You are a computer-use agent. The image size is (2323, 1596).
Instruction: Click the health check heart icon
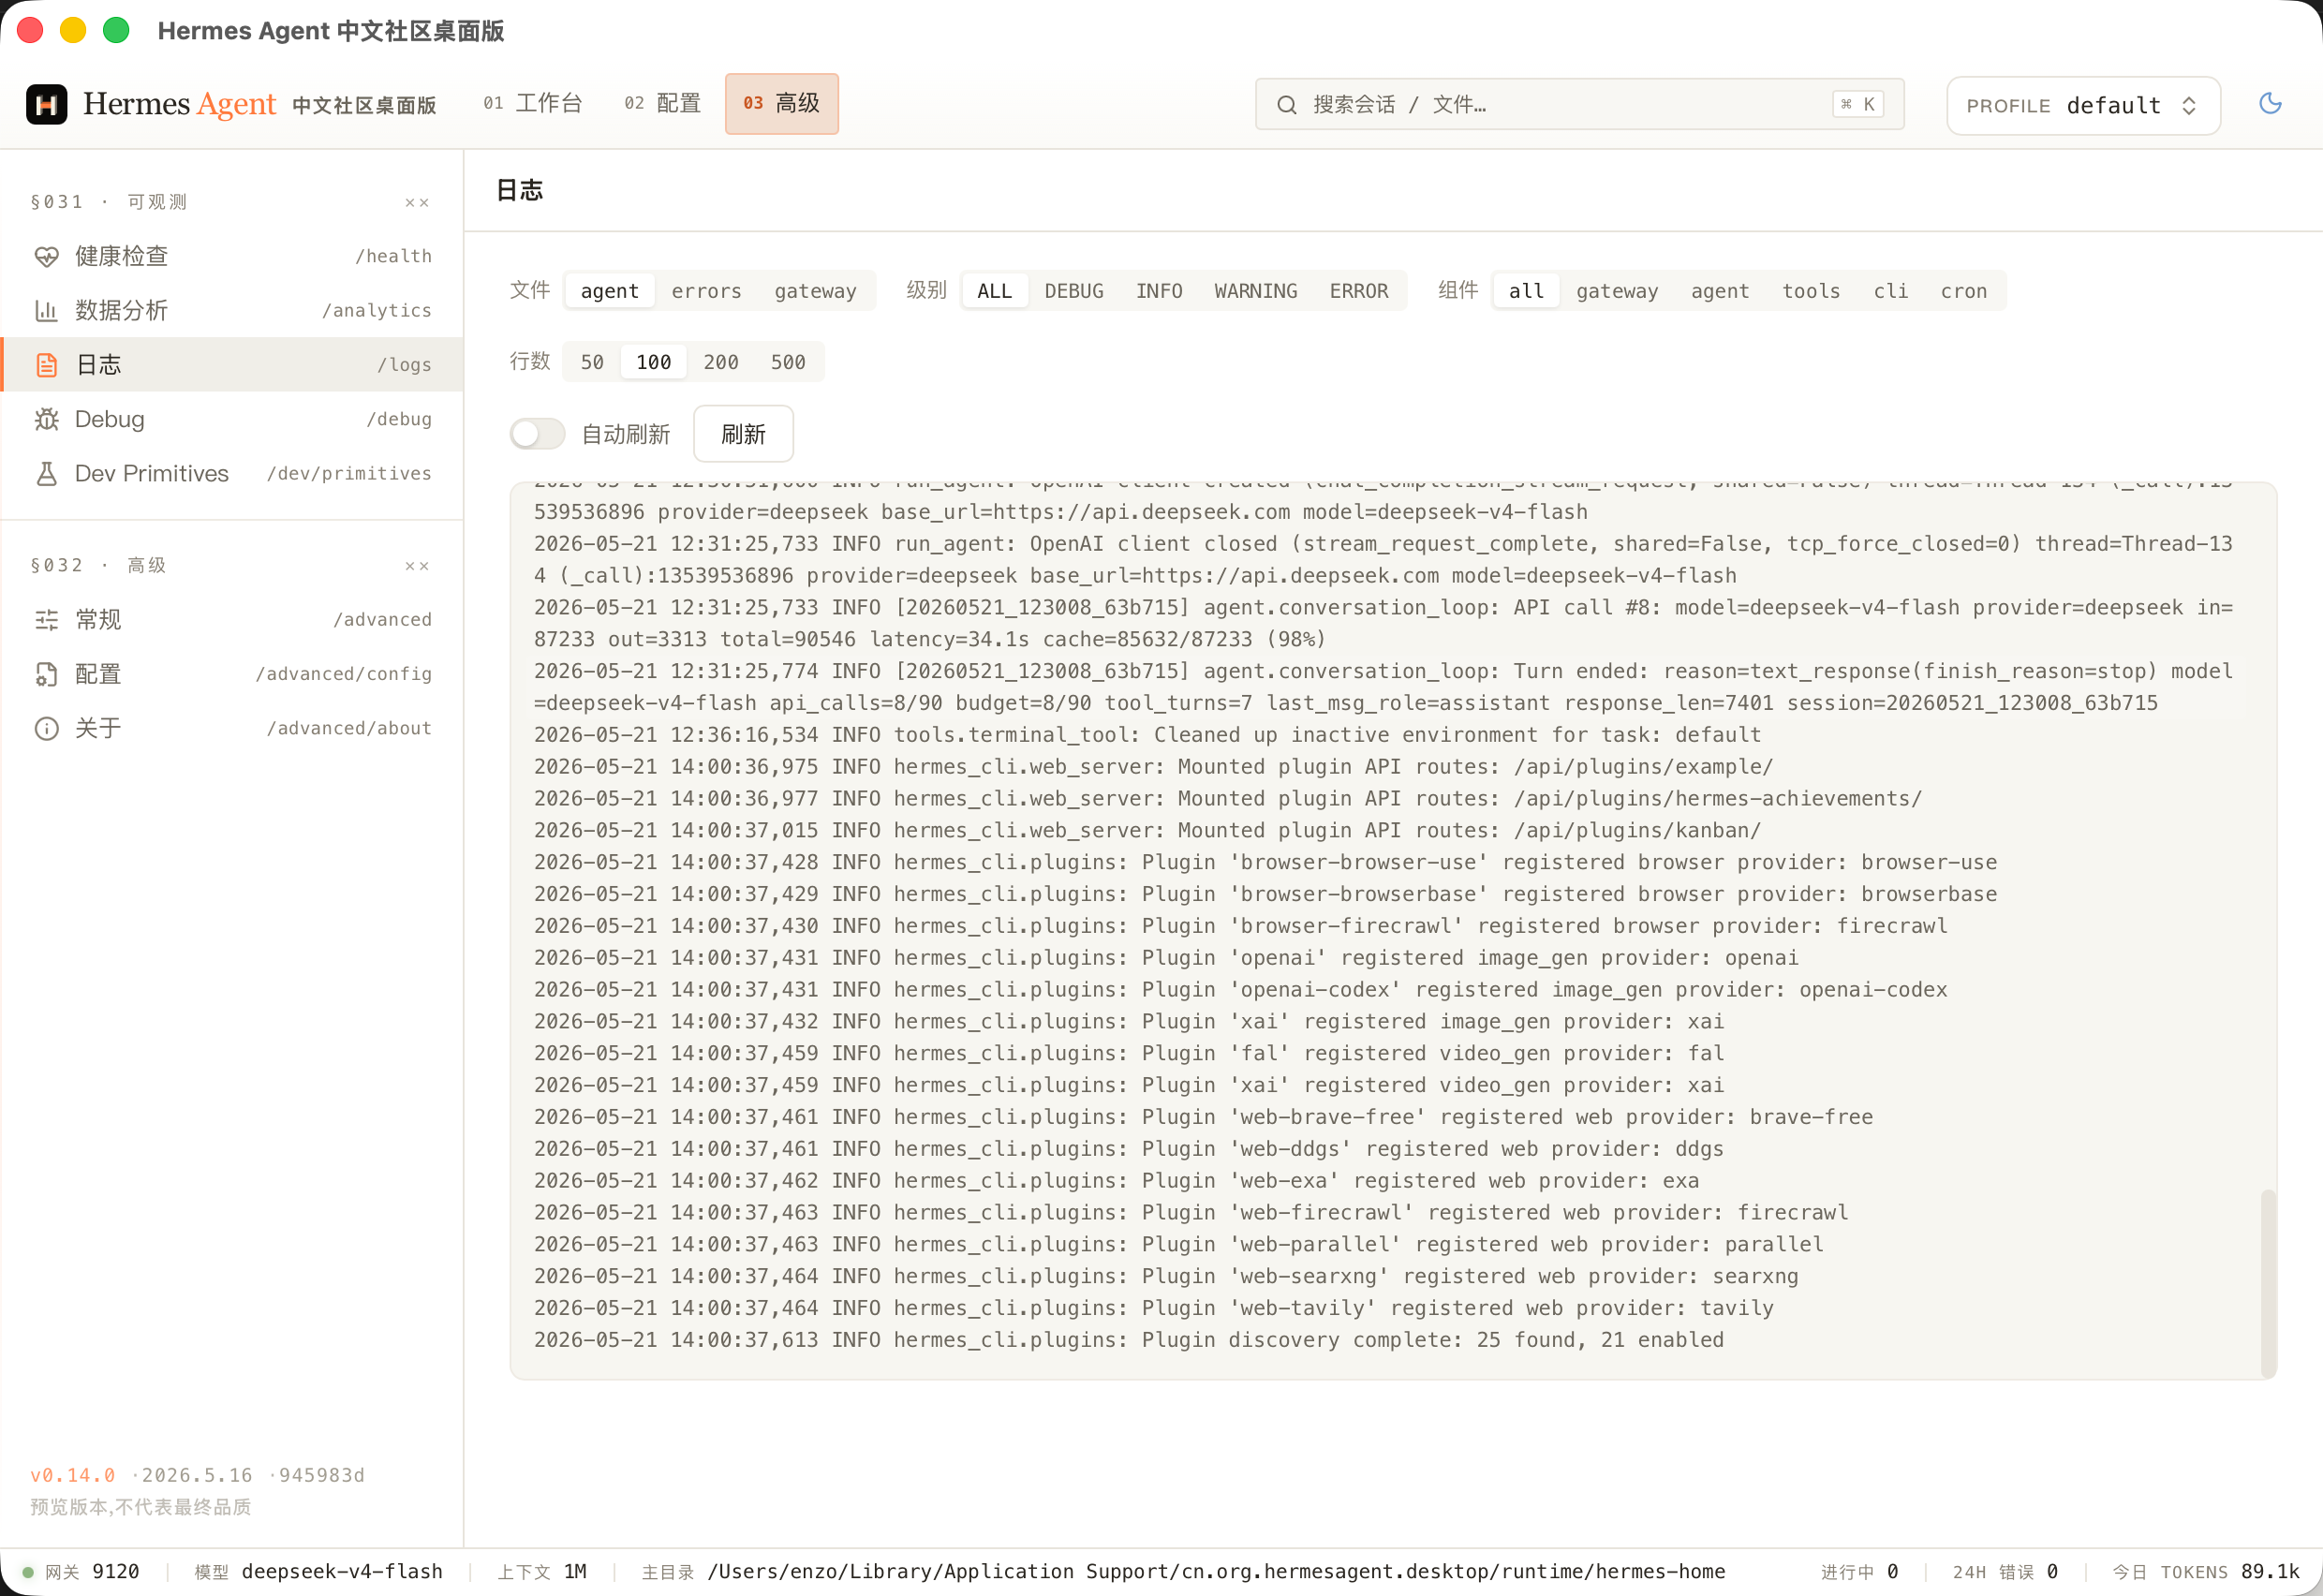(47, 257)
